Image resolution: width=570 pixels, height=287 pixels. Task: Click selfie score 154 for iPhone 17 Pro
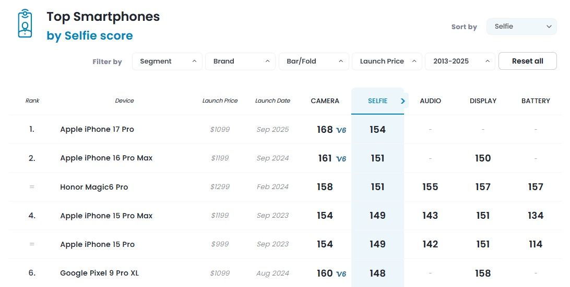click(378, 130)
